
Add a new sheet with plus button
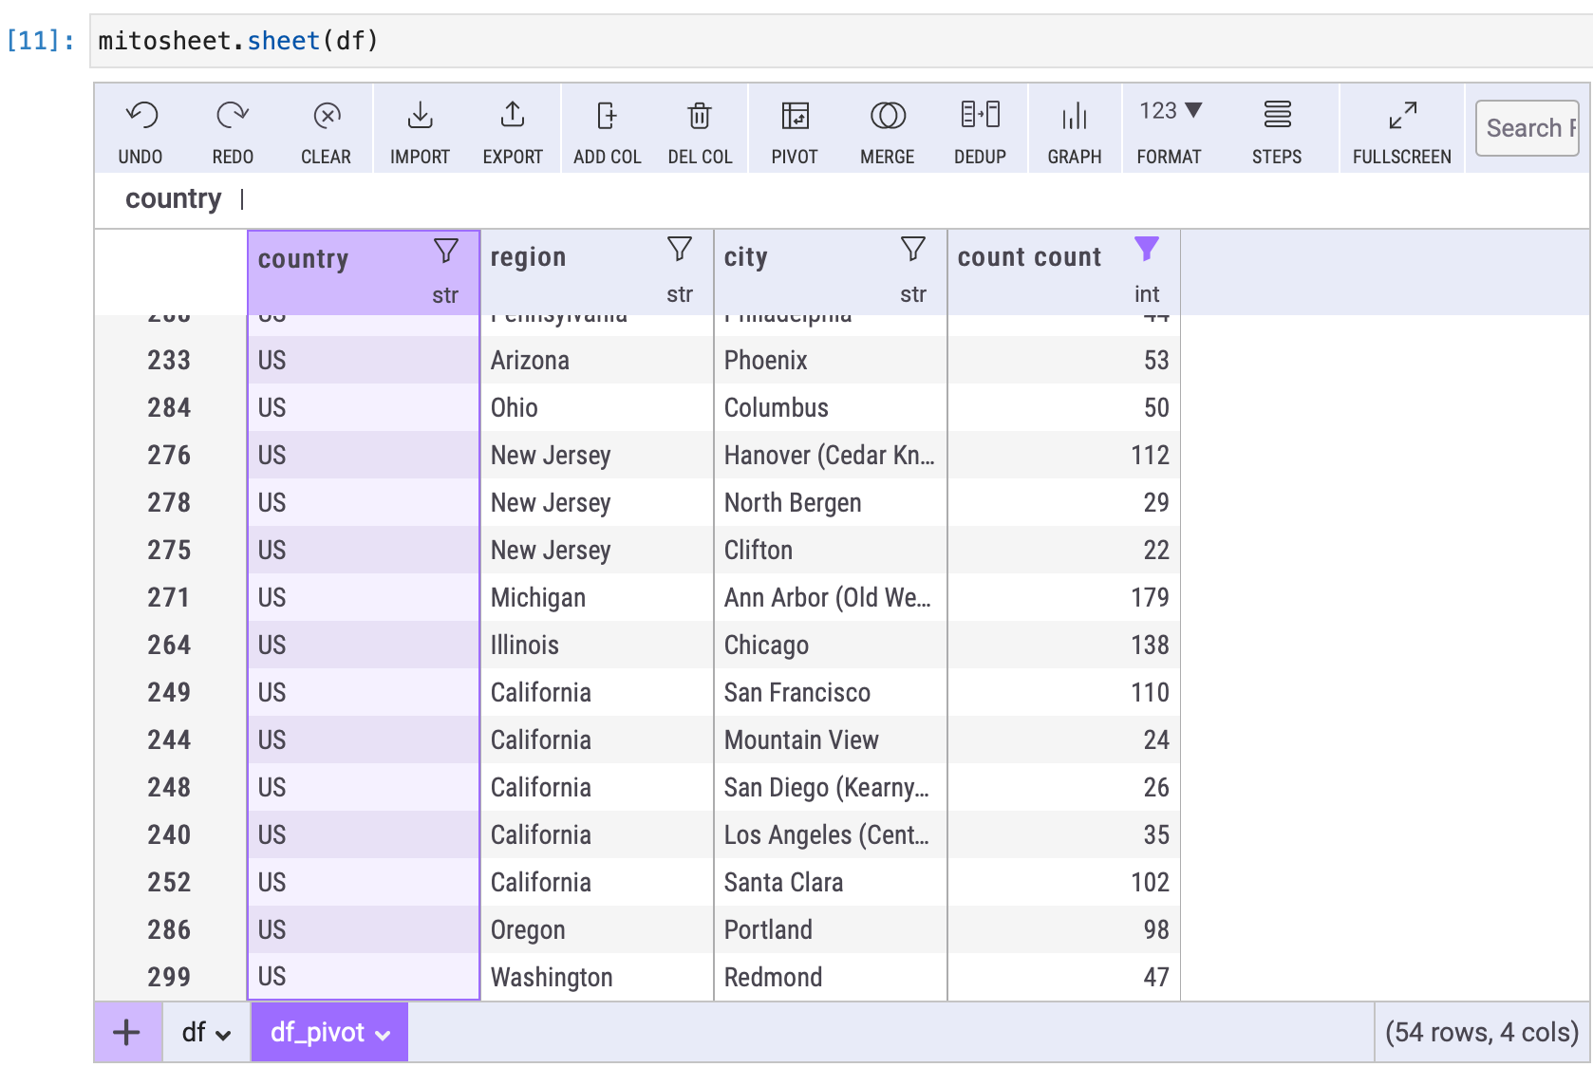pos(126,1032)
